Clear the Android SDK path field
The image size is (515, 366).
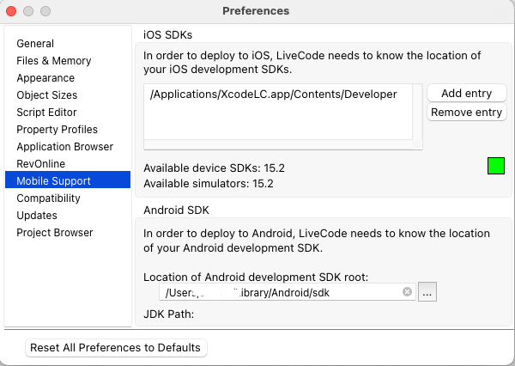pos(407,292)
